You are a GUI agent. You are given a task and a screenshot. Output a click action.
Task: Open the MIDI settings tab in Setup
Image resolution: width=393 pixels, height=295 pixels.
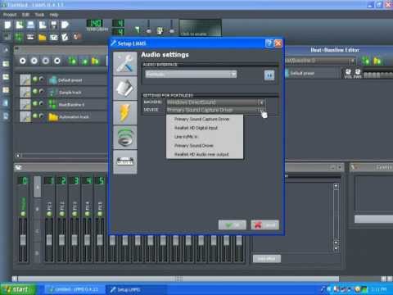coord(125,161)
